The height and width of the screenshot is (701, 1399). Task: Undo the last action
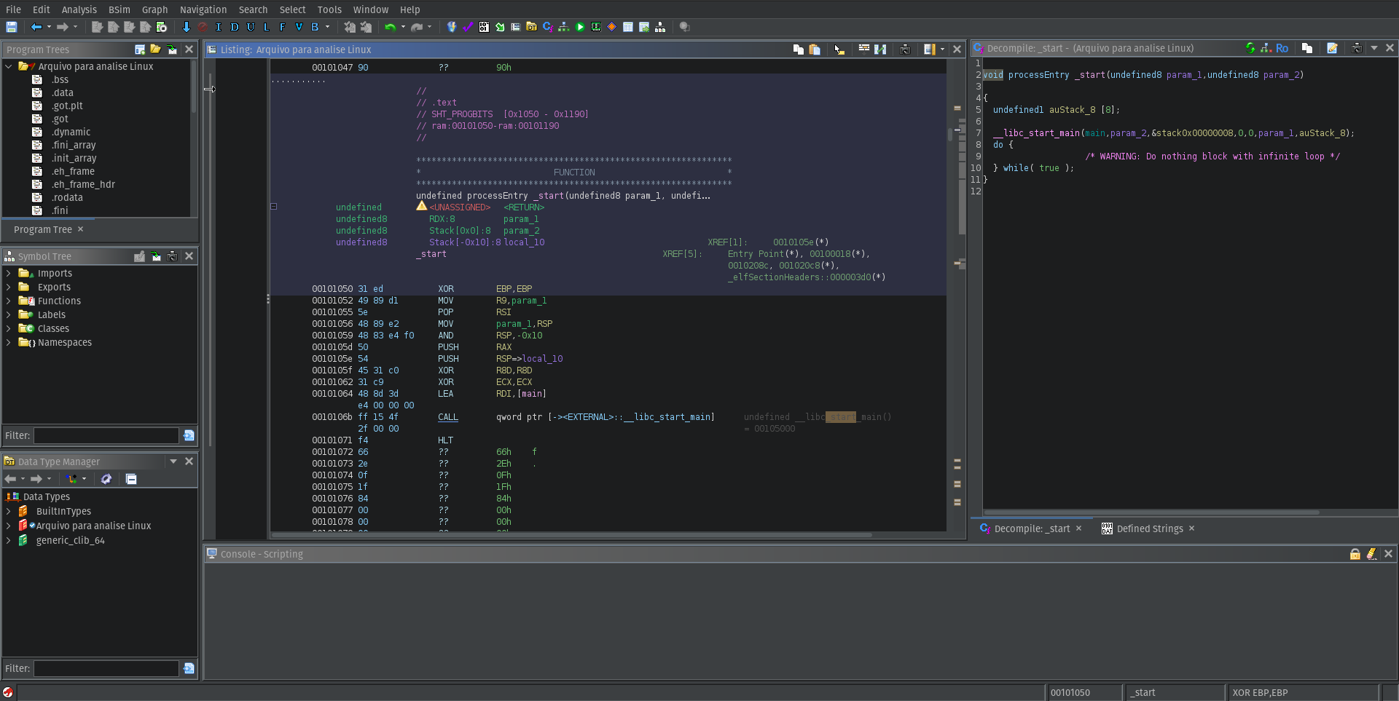click(x=391, y=27)
